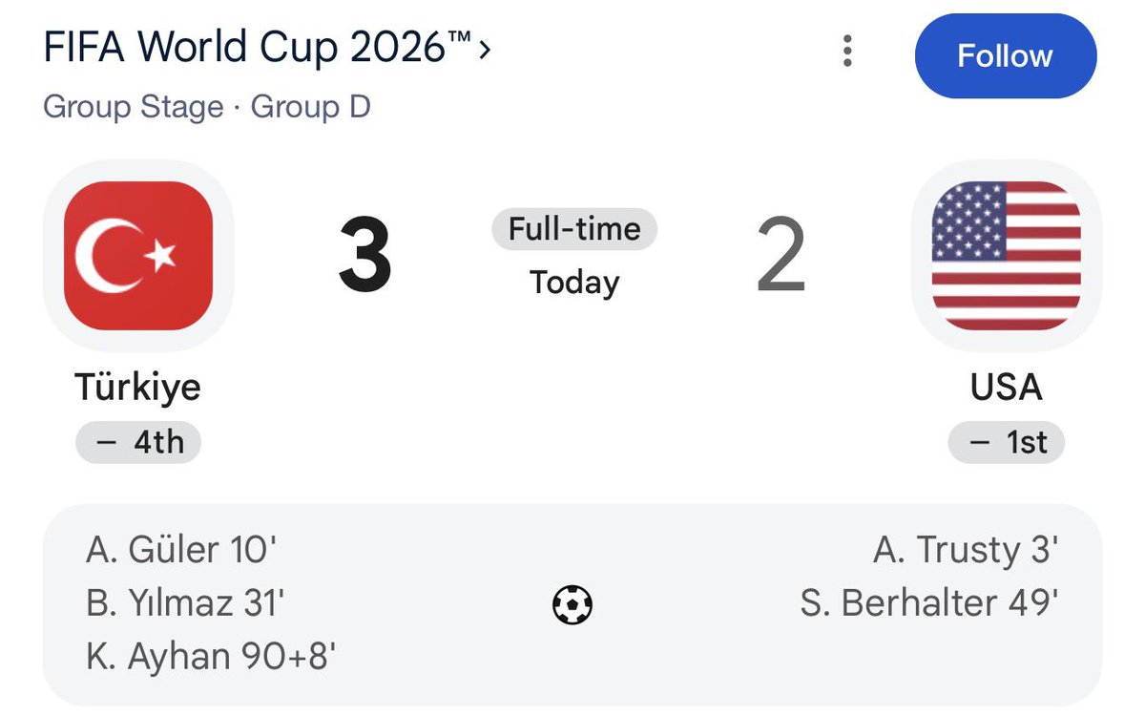Select goal scorer S. Berhalter 49'
Image resolution: width=1145 pixels, height=716 pixels.
click(x=929, y=603)
